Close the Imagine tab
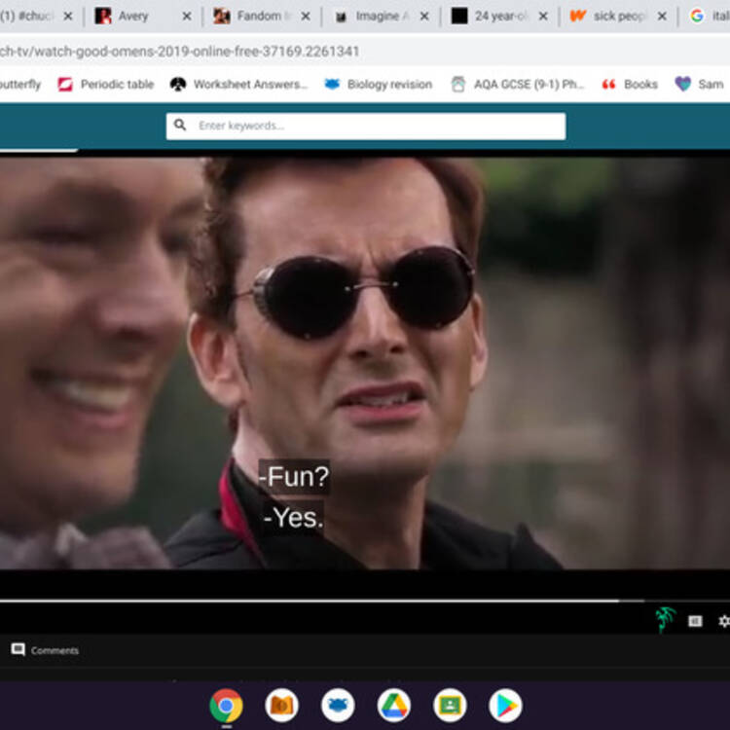730x730 pixels. tap(424, 17)
